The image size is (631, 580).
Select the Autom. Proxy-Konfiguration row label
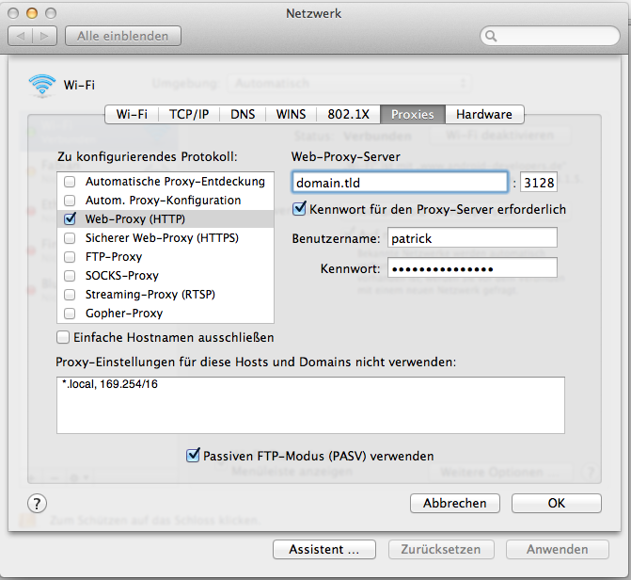163,201
